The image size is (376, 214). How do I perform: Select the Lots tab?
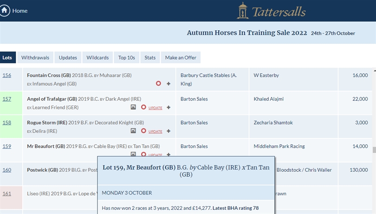(8, 57)
